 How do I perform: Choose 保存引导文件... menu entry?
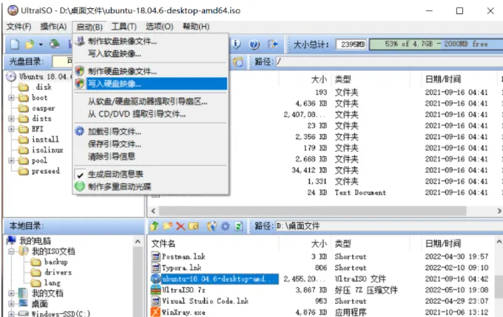tap(151, 144)
